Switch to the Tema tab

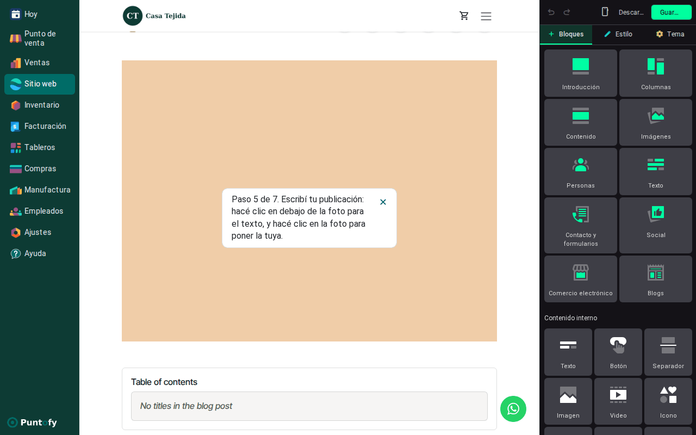pyautogui.click(x=670, y=34)
